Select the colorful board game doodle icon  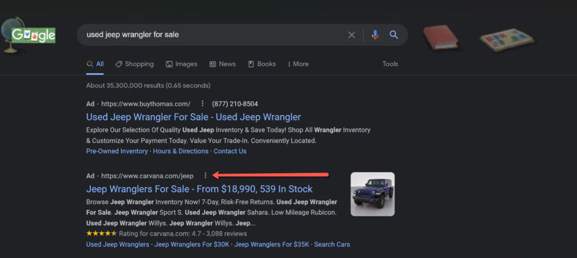tap(507, 39)
